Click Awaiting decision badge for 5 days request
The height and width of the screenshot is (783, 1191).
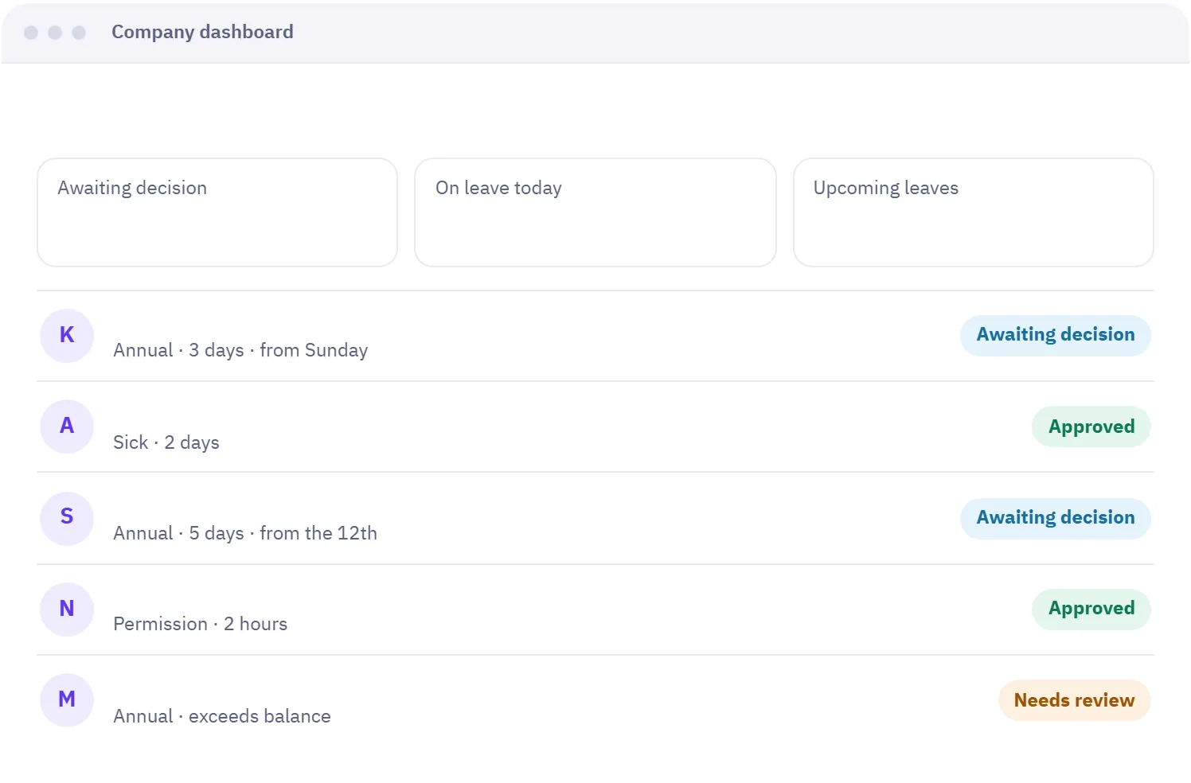1056,519
